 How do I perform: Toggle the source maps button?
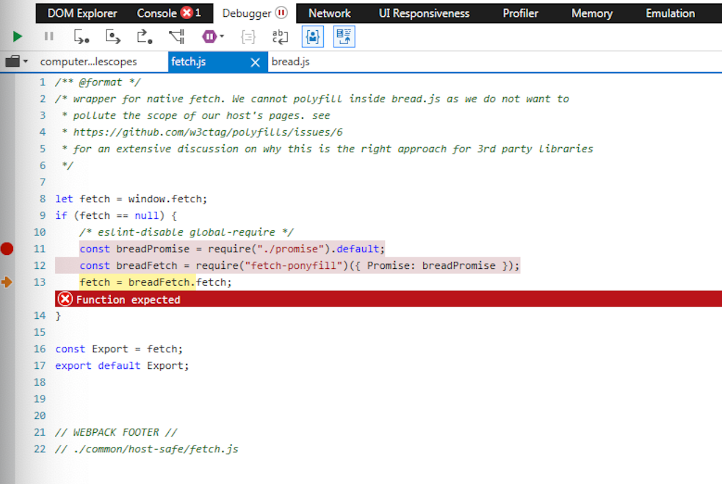344,37
